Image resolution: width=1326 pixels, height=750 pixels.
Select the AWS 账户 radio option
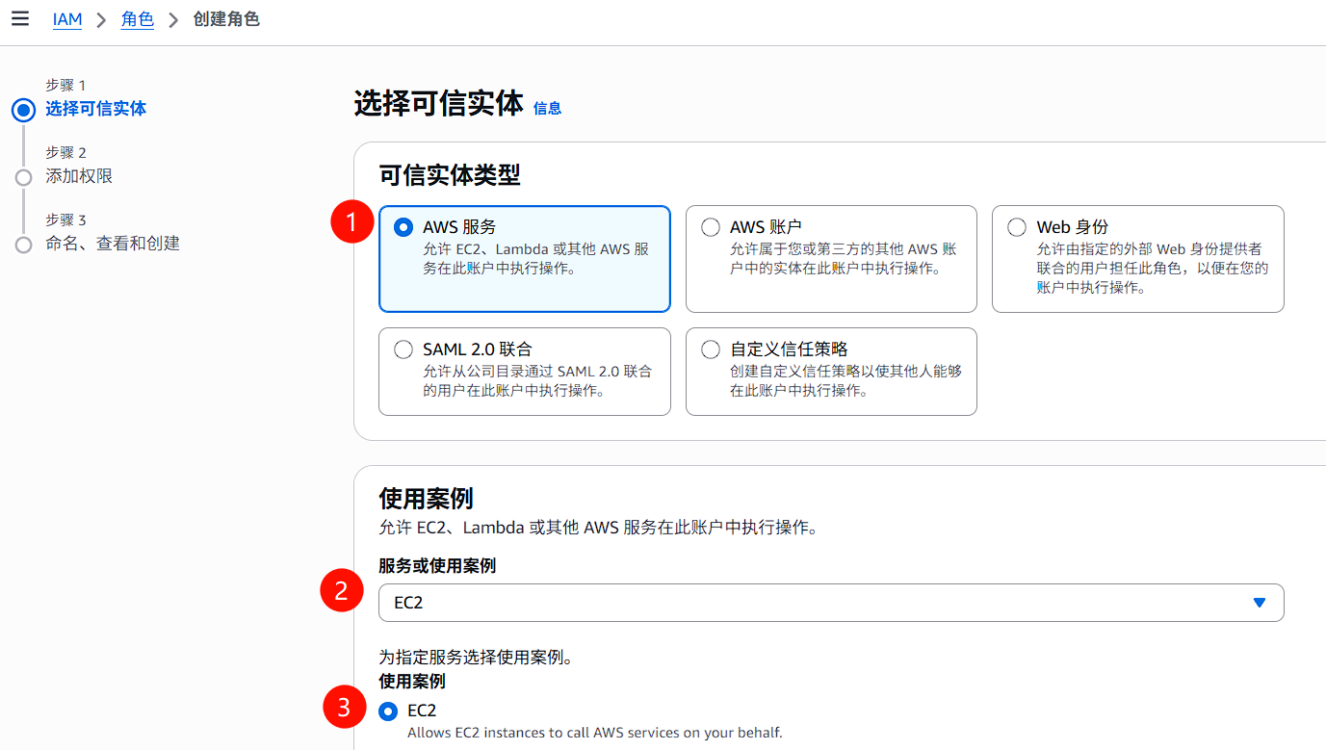(711, 227)
